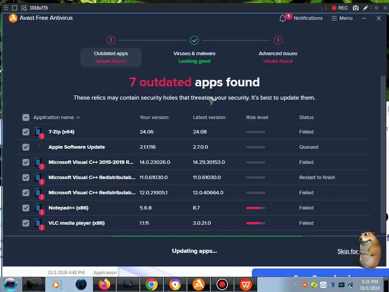Viewport: 389px width, 292px height.
Task: Click the Notepad++ risk level bar
Action: [x=256, y=208]
